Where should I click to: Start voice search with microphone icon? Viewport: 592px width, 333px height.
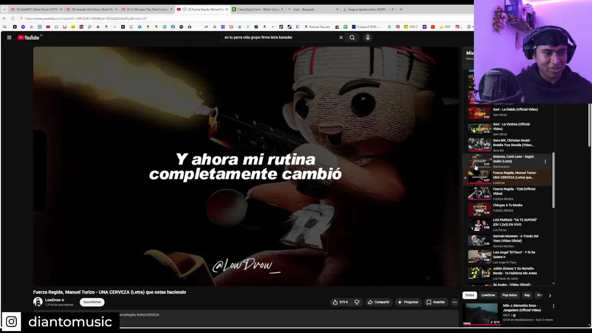click(368, 37)
